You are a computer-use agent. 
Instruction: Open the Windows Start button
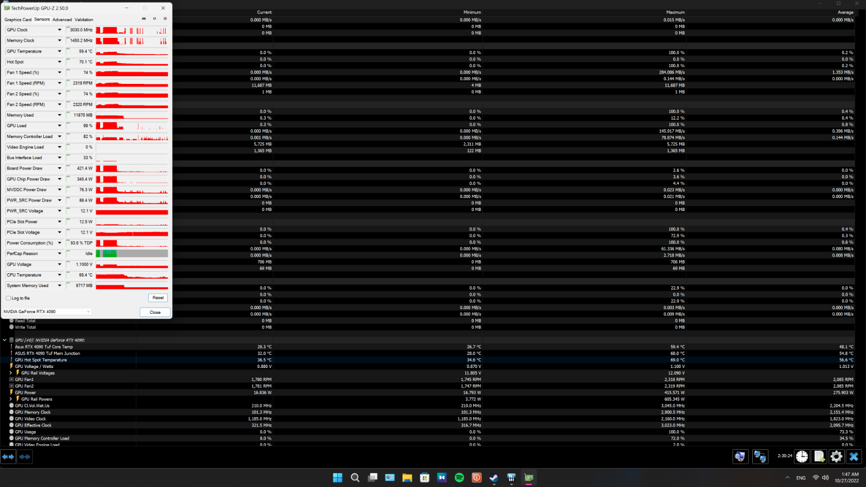(338, 477)
